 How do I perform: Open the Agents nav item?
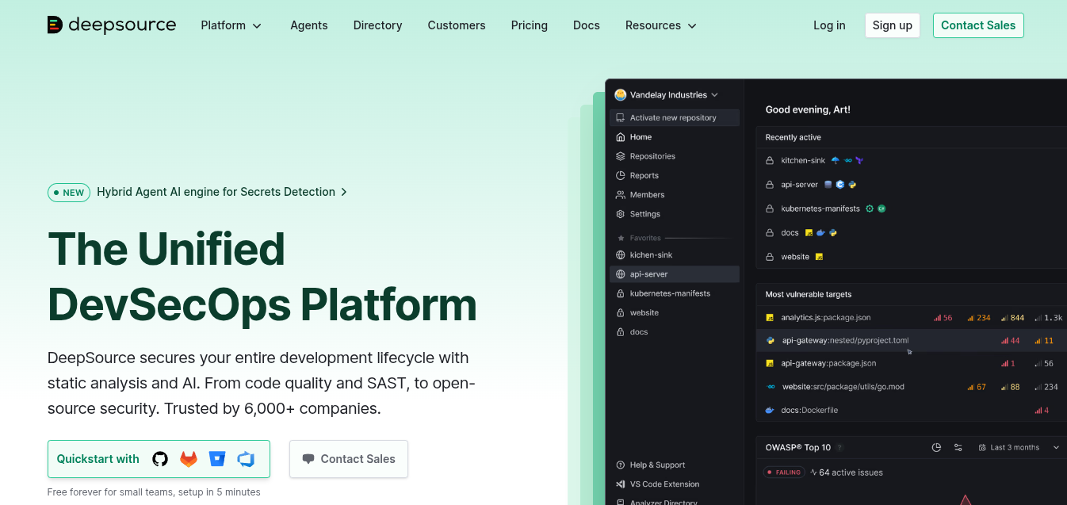tap(309, 25)
